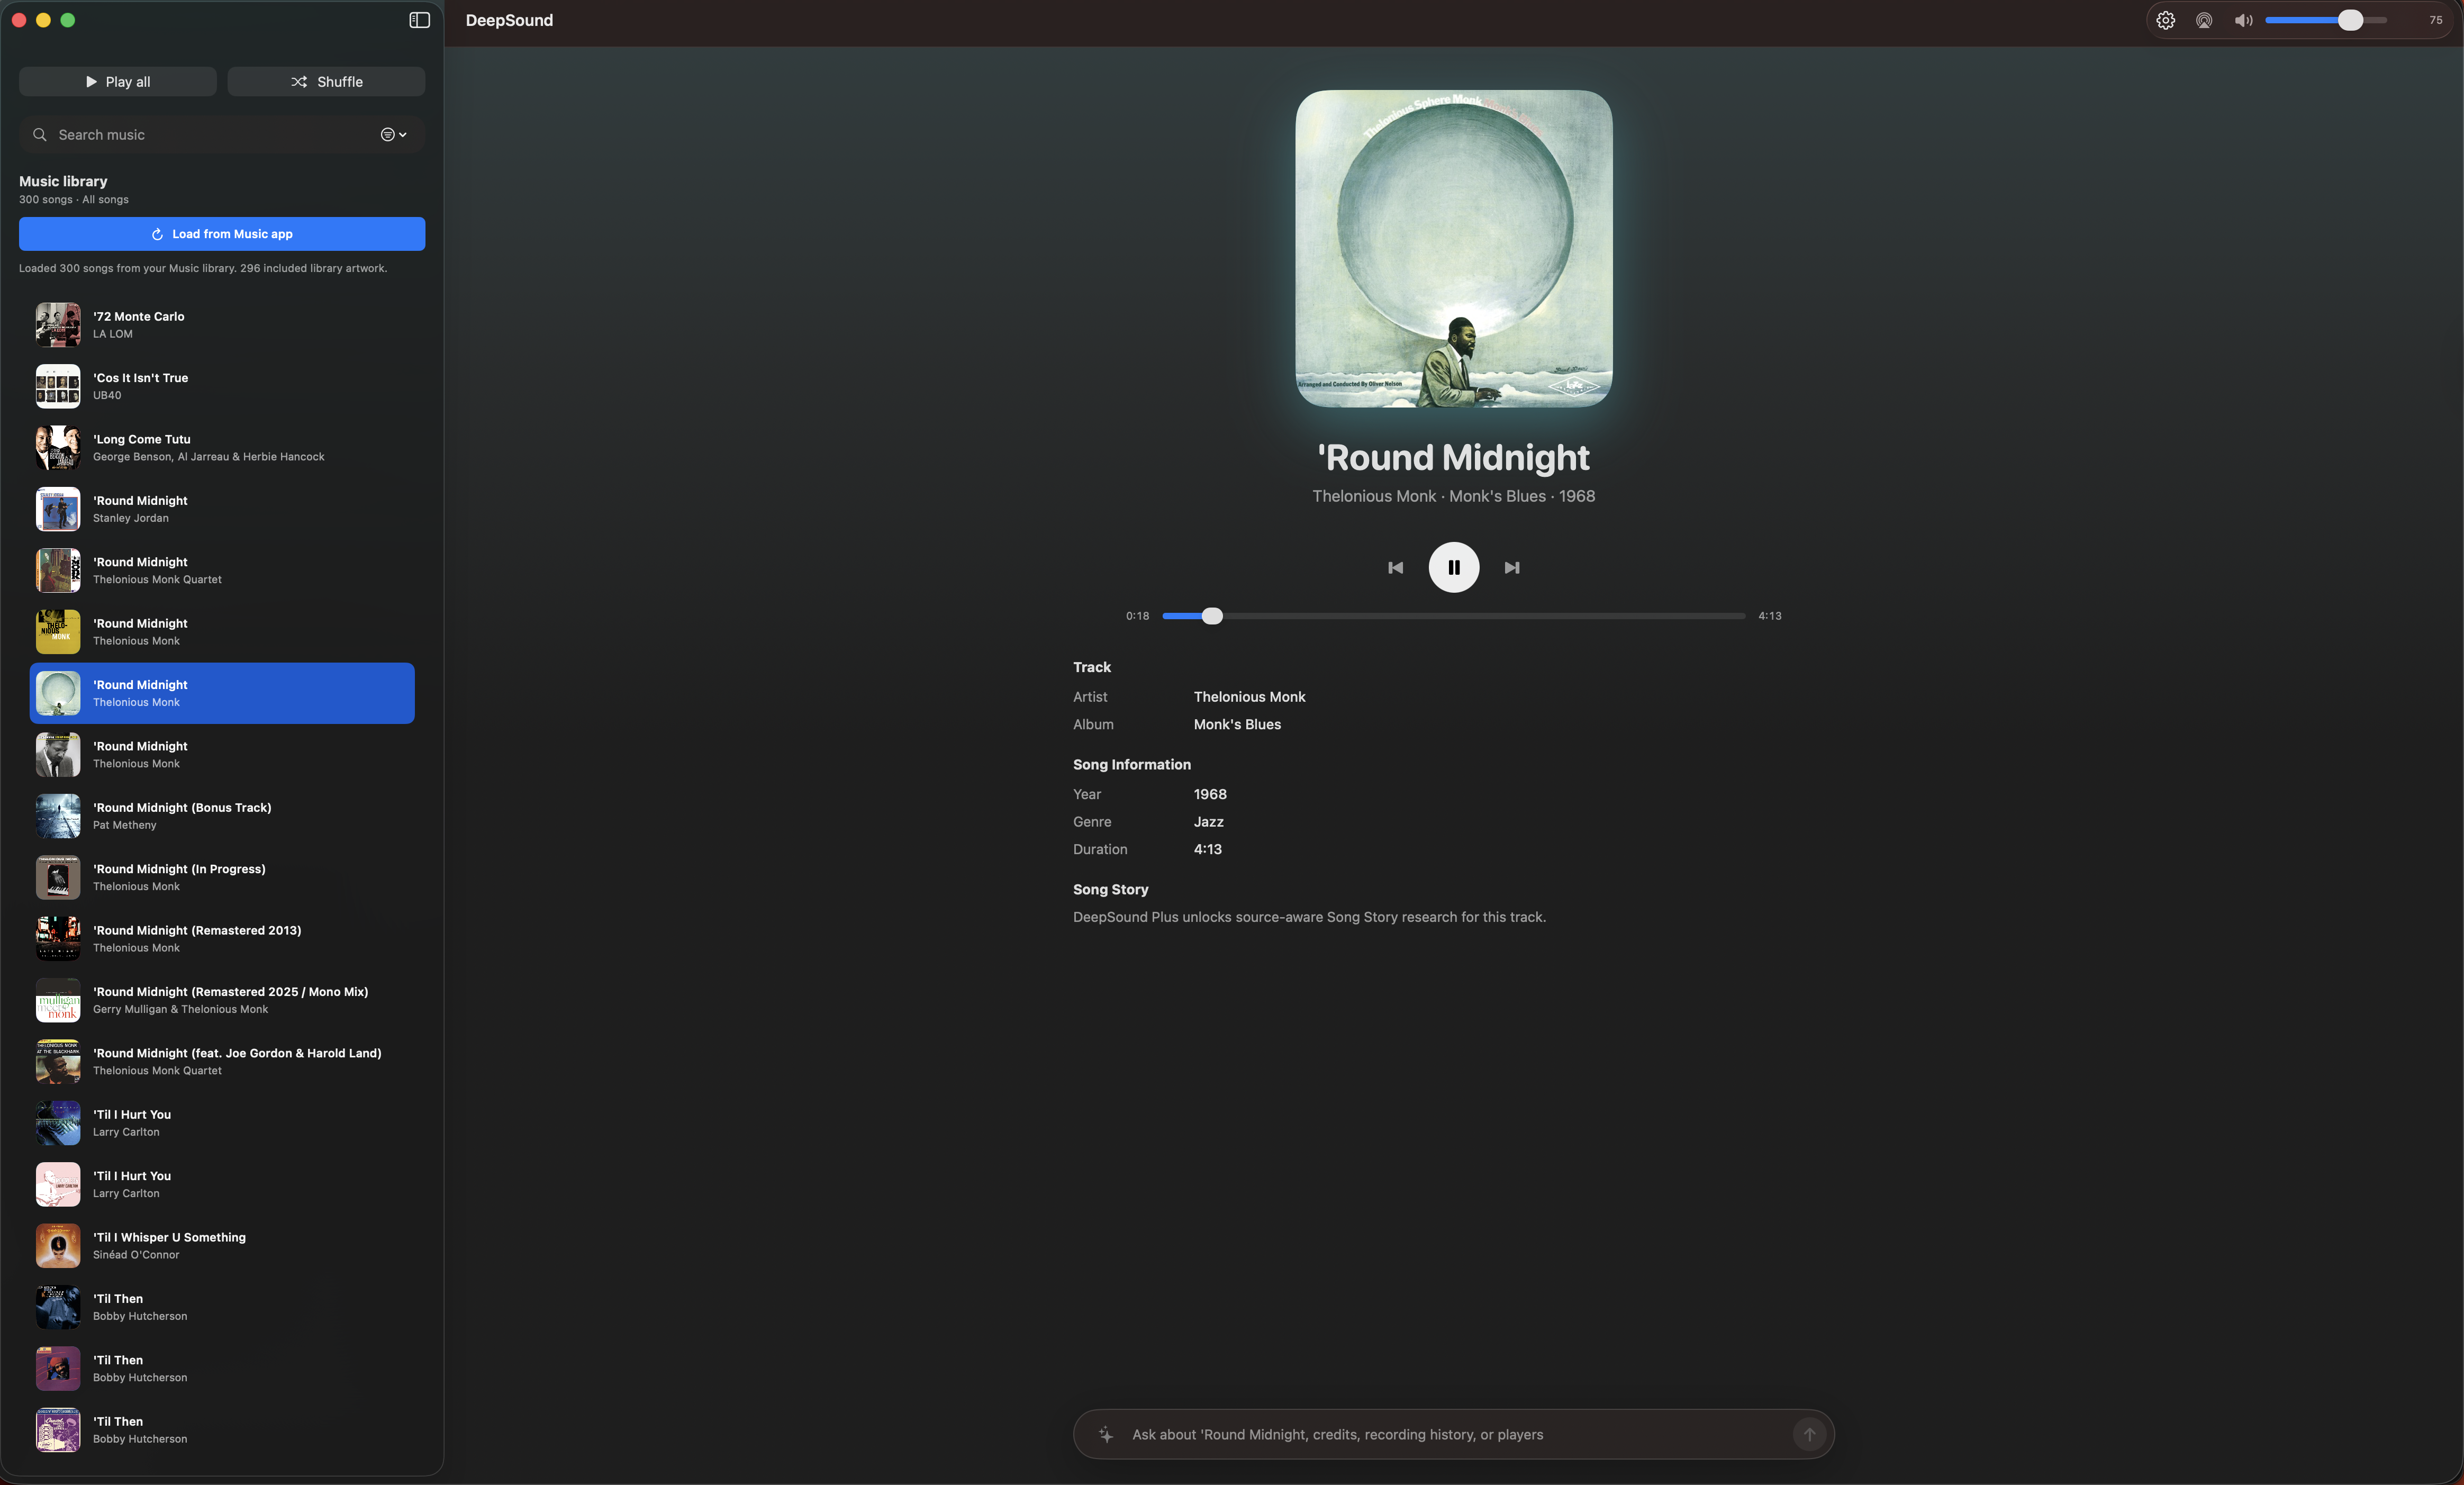Click the Monk's Blues album value

click(1237, 725)
